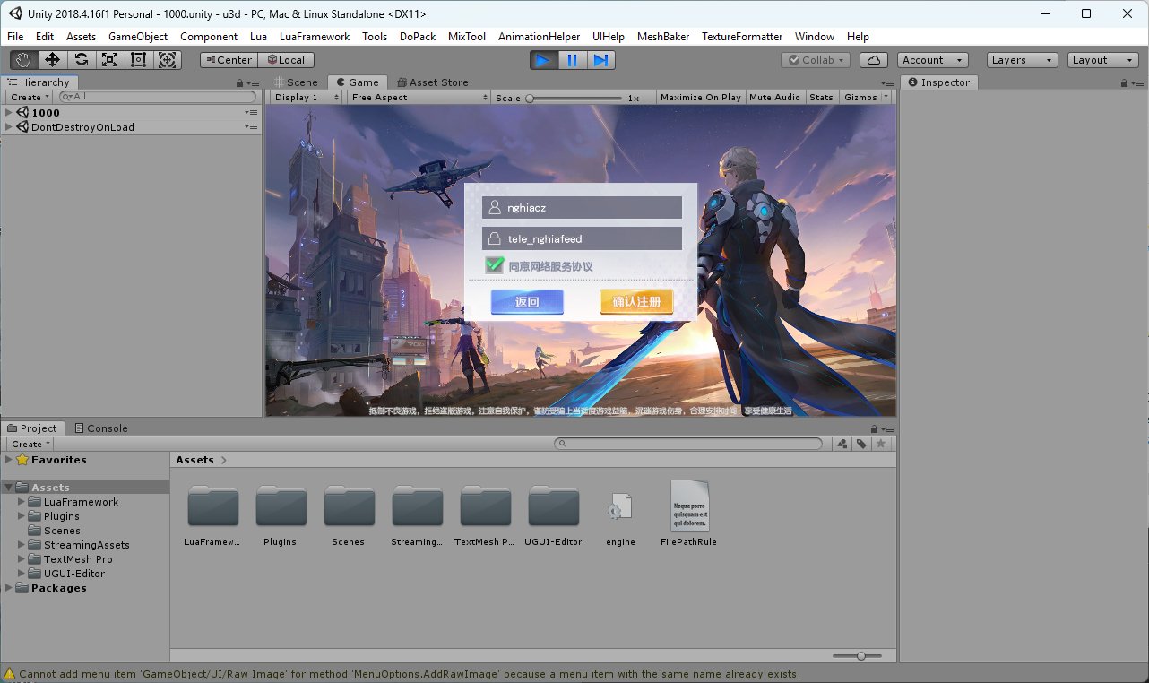The image size is (1149, 683).
Task: Open the Layers dropdown
Action: [1023, 60]
